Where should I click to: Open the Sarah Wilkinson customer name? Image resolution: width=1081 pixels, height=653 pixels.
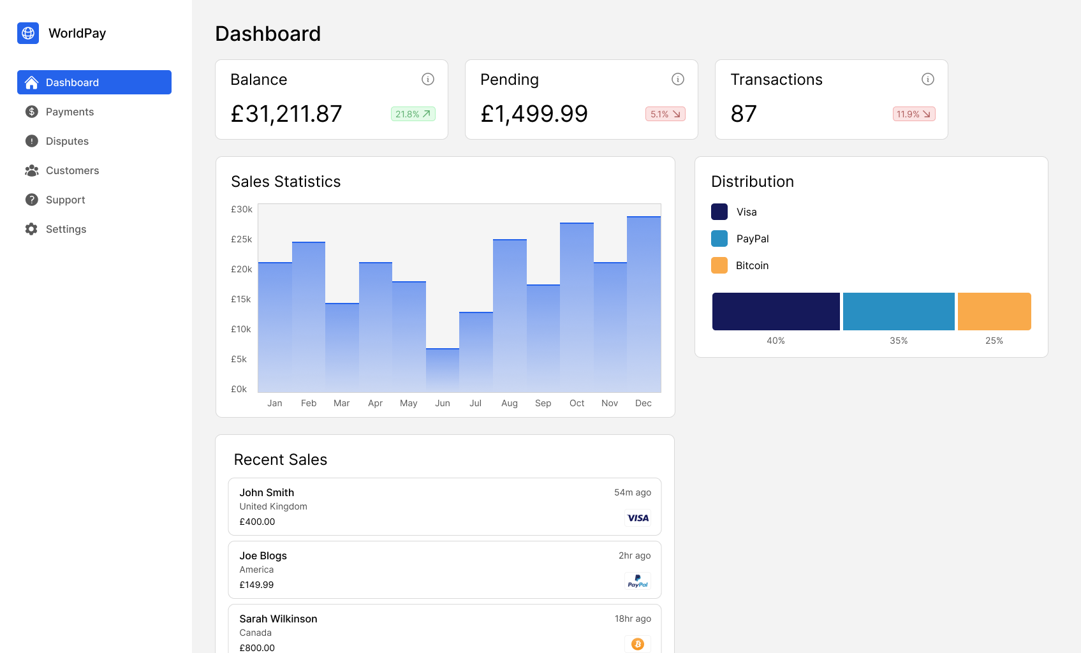pos(278,619)
